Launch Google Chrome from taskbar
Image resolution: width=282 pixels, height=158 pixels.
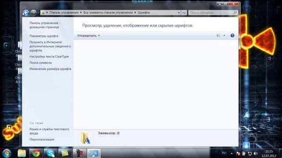pos(36,153)
